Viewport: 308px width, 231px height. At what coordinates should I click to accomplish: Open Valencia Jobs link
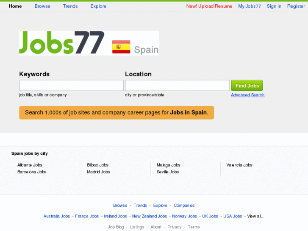pos(239,165)
